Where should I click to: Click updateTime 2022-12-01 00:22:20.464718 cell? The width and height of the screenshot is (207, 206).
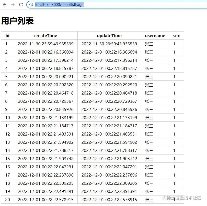click(x=109, y=93)
